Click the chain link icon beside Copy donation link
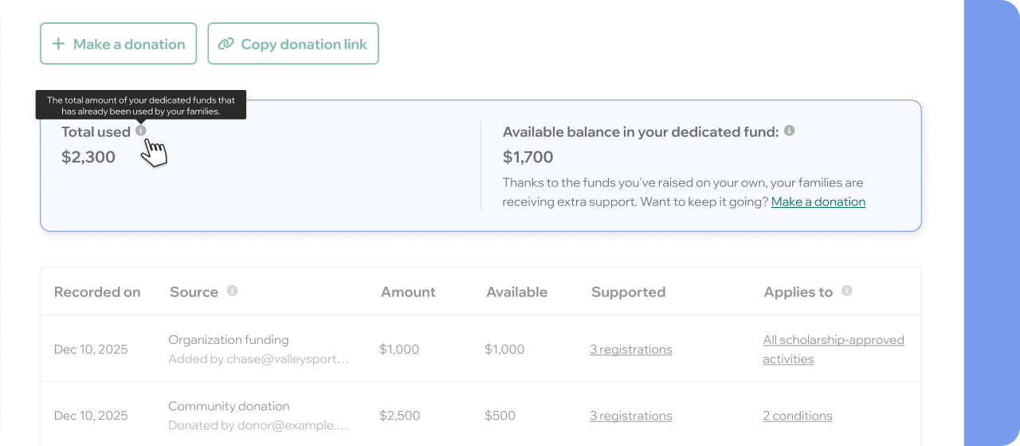The height and width of the screenshot is (446, 1020). click(226, 44)
